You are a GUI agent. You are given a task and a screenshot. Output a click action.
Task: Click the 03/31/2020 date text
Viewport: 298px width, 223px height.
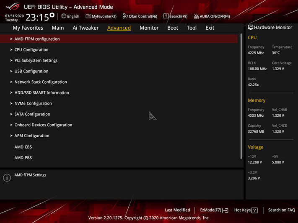point(14,16)
